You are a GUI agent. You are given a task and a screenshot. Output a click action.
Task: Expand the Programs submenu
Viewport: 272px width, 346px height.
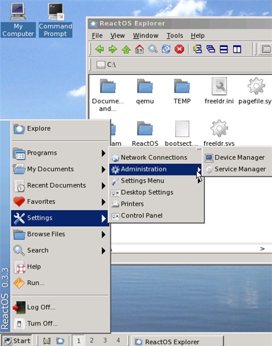pyautogui.click(x=60, y=153)
